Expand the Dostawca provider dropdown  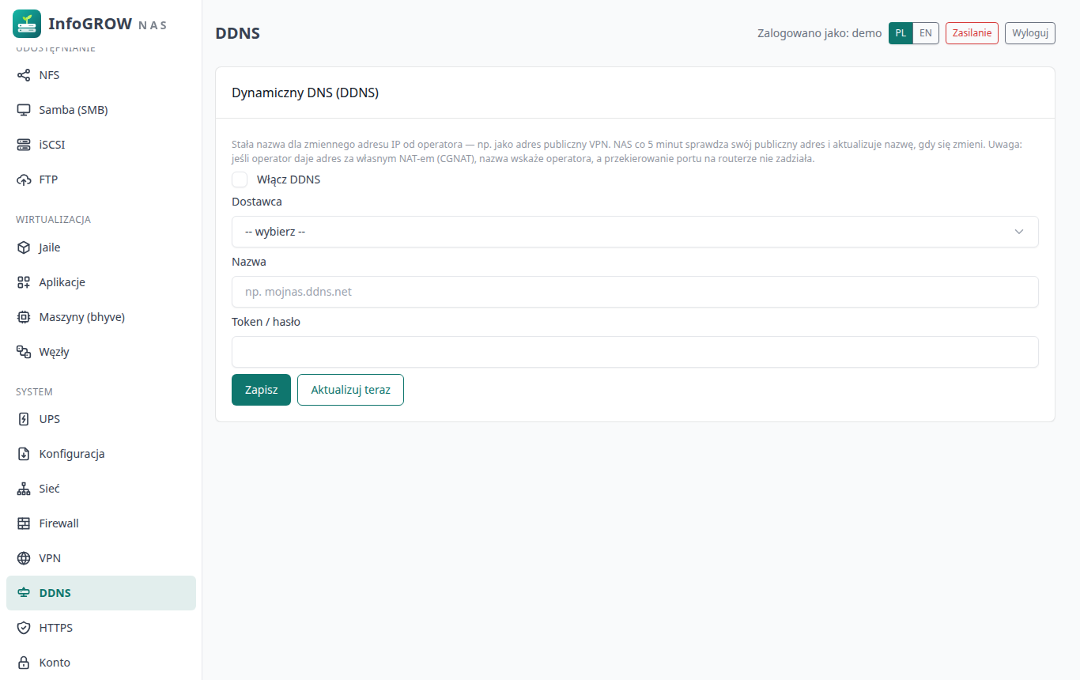[635, 232]
